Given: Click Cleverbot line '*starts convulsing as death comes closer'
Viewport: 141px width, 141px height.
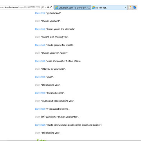Looking at the screenshot, I should (69, 125).
